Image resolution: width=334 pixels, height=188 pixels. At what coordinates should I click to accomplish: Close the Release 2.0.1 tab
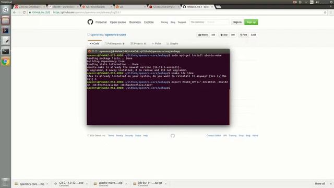212,7
